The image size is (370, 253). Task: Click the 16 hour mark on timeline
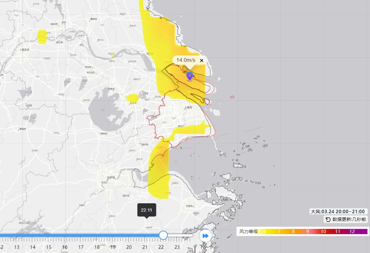coord(65,247)
